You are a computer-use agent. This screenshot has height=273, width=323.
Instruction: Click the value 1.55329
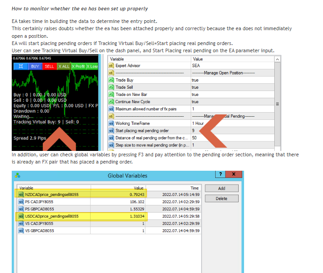tap(137, 209)
